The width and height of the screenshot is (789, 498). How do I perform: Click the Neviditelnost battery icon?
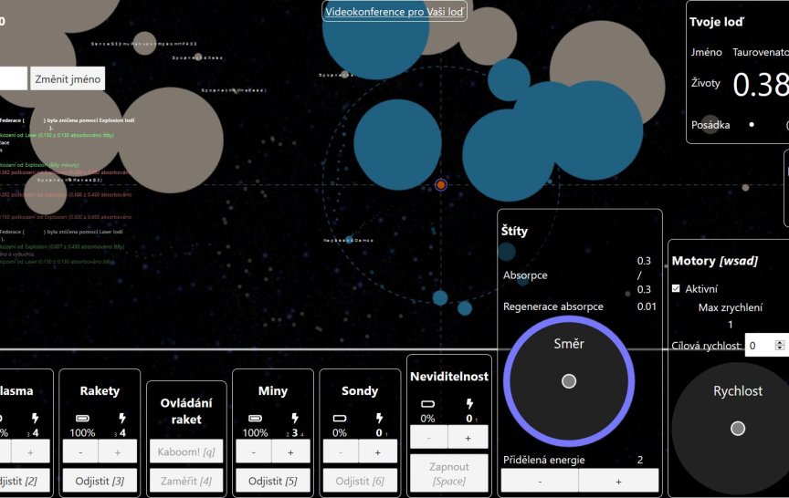(426, 403)
